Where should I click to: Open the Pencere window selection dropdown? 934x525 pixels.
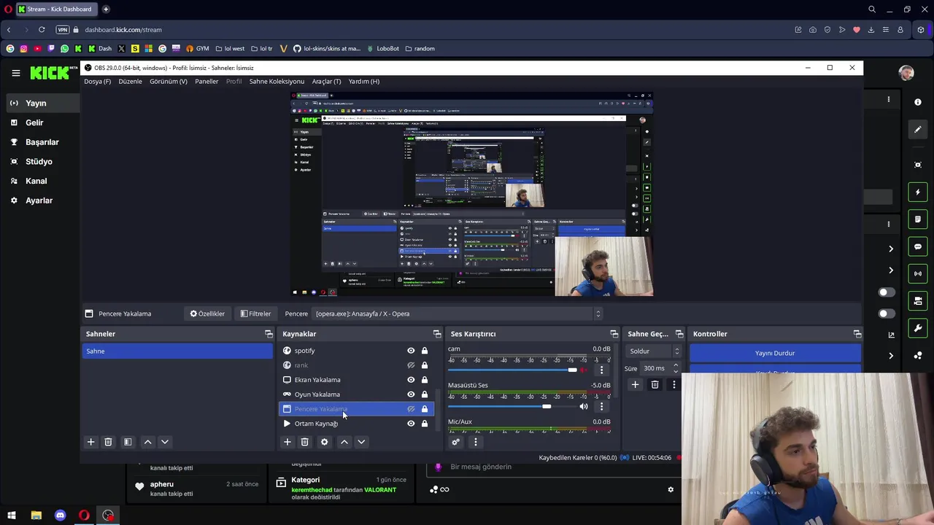point(458,314)
